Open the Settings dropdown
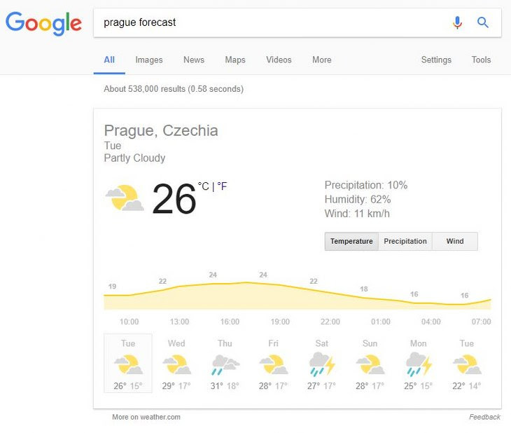This screenshot has width=511, height=433. tap(436, 60)
